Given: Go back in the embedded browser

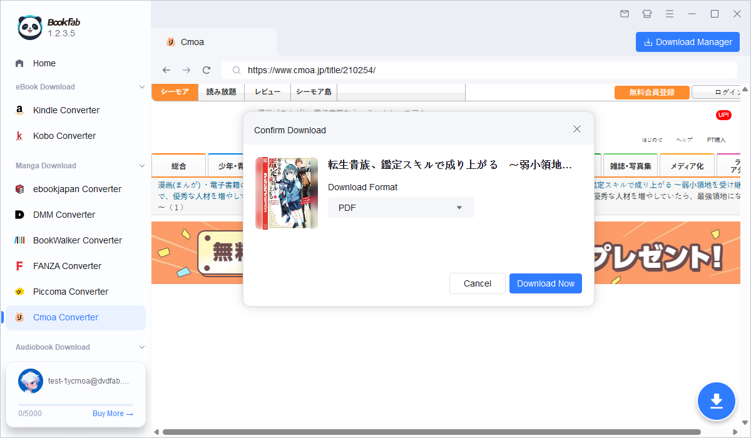Looking at the screenshot, I should pos(166,70).
